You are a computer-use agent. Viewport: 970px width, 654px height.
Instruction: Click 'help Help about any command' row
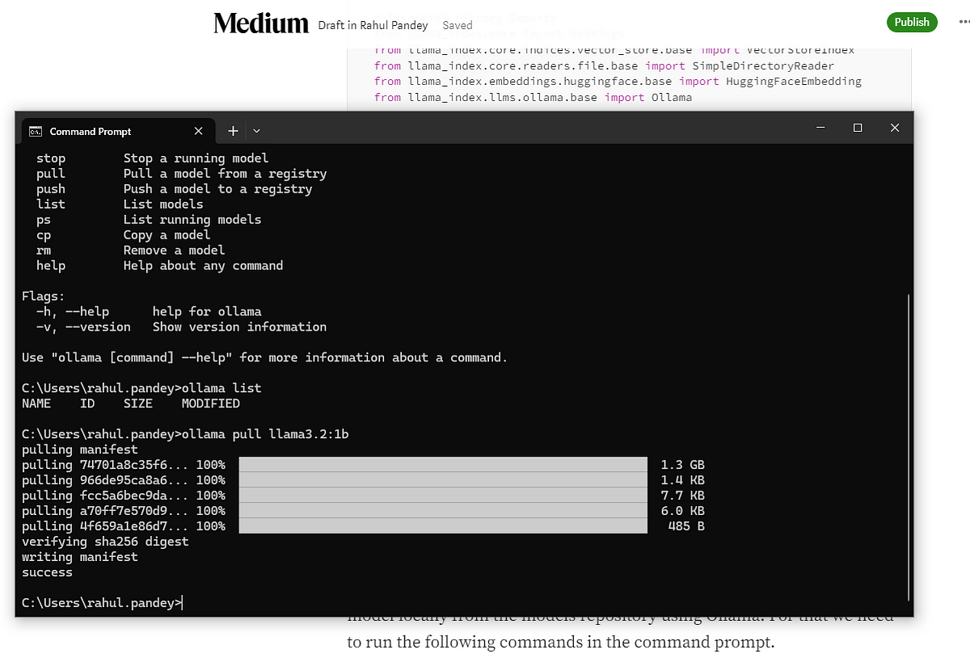pyautogui.click(x=159, y=265)
